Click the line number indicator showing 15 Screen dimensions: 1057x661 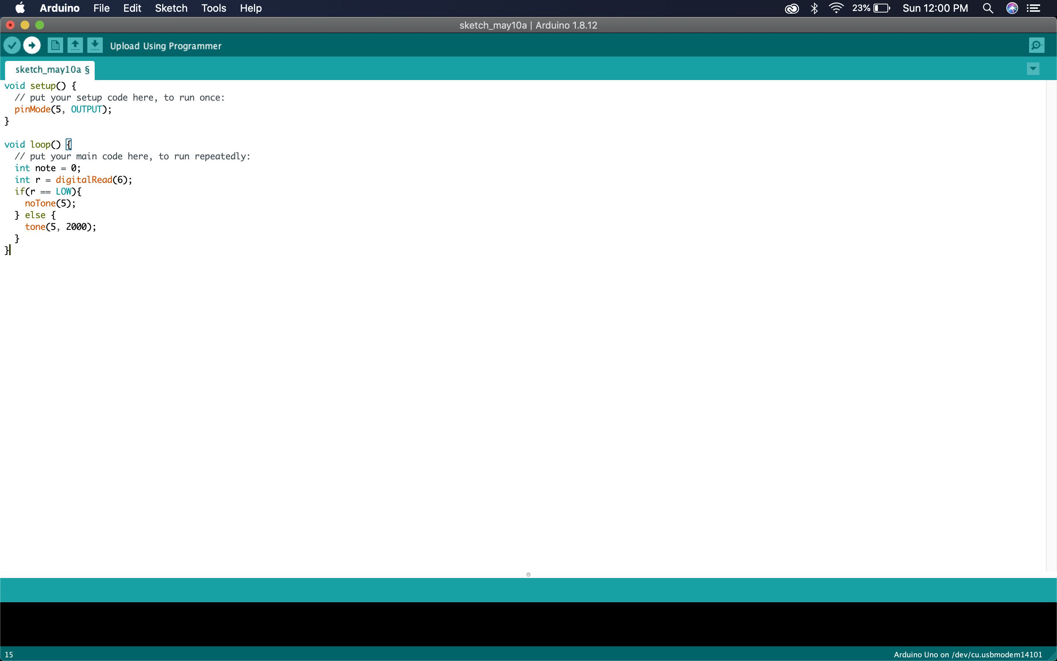8,654
